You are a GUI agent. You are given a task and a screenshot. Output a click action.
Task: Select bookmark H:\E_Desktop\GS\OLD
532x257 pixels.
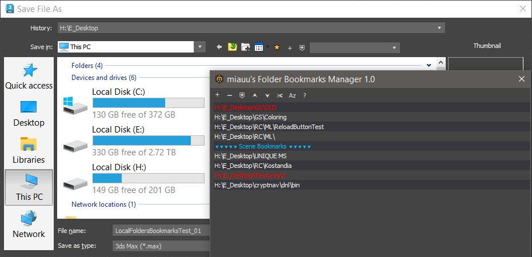(x=372, y=107)
